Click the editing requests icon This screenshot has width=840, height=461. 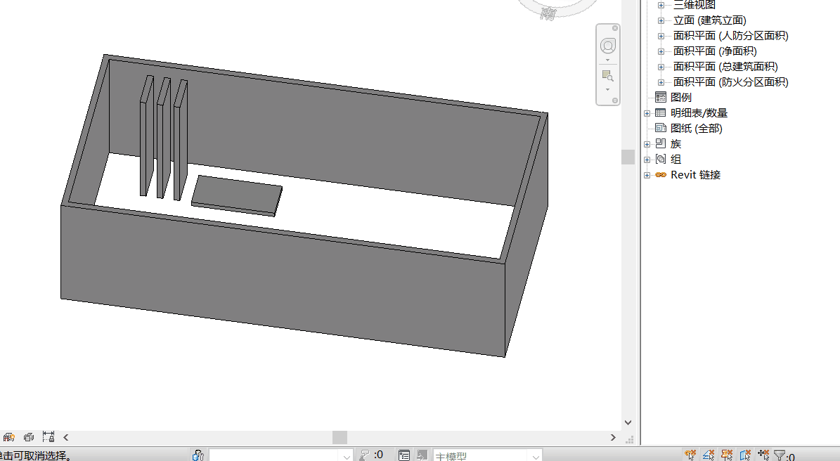coord(366,455)
